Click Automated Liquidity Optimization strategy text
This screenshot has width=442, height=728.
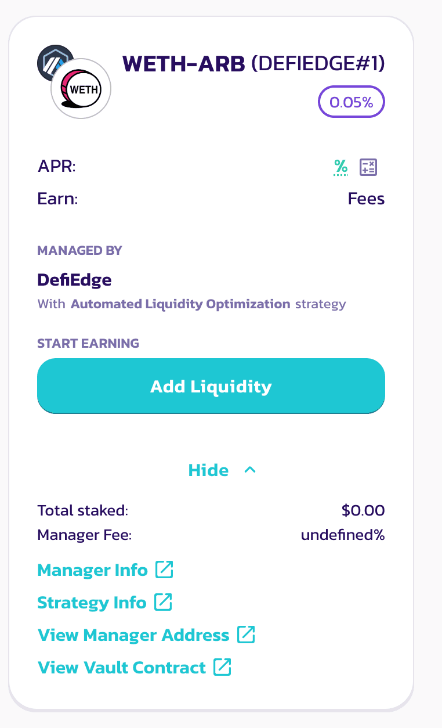coord(180,304)
